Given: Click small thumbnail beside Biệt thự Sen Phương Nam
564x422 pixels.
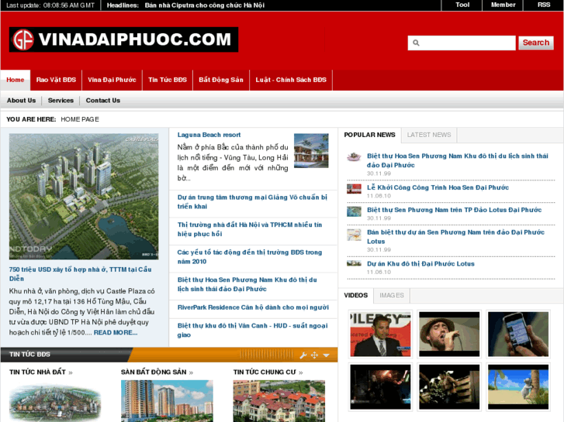Looking at the screenshot, I should tap(354, 211).
